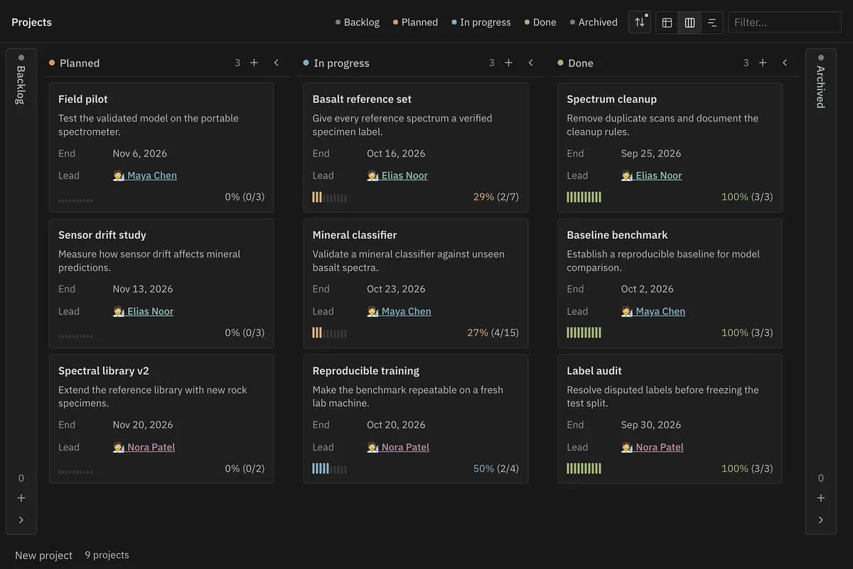853x569 pixels.
Task: Click the Nov 6, 2026 end date
Action: click(140, 153)
